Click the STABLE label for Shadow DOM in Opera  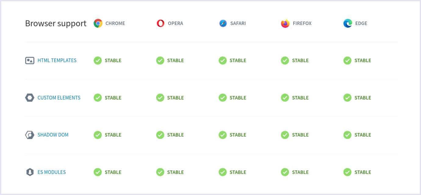coord(175,135)
